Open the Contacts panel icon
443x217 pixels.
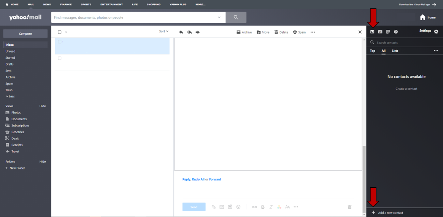372,32
